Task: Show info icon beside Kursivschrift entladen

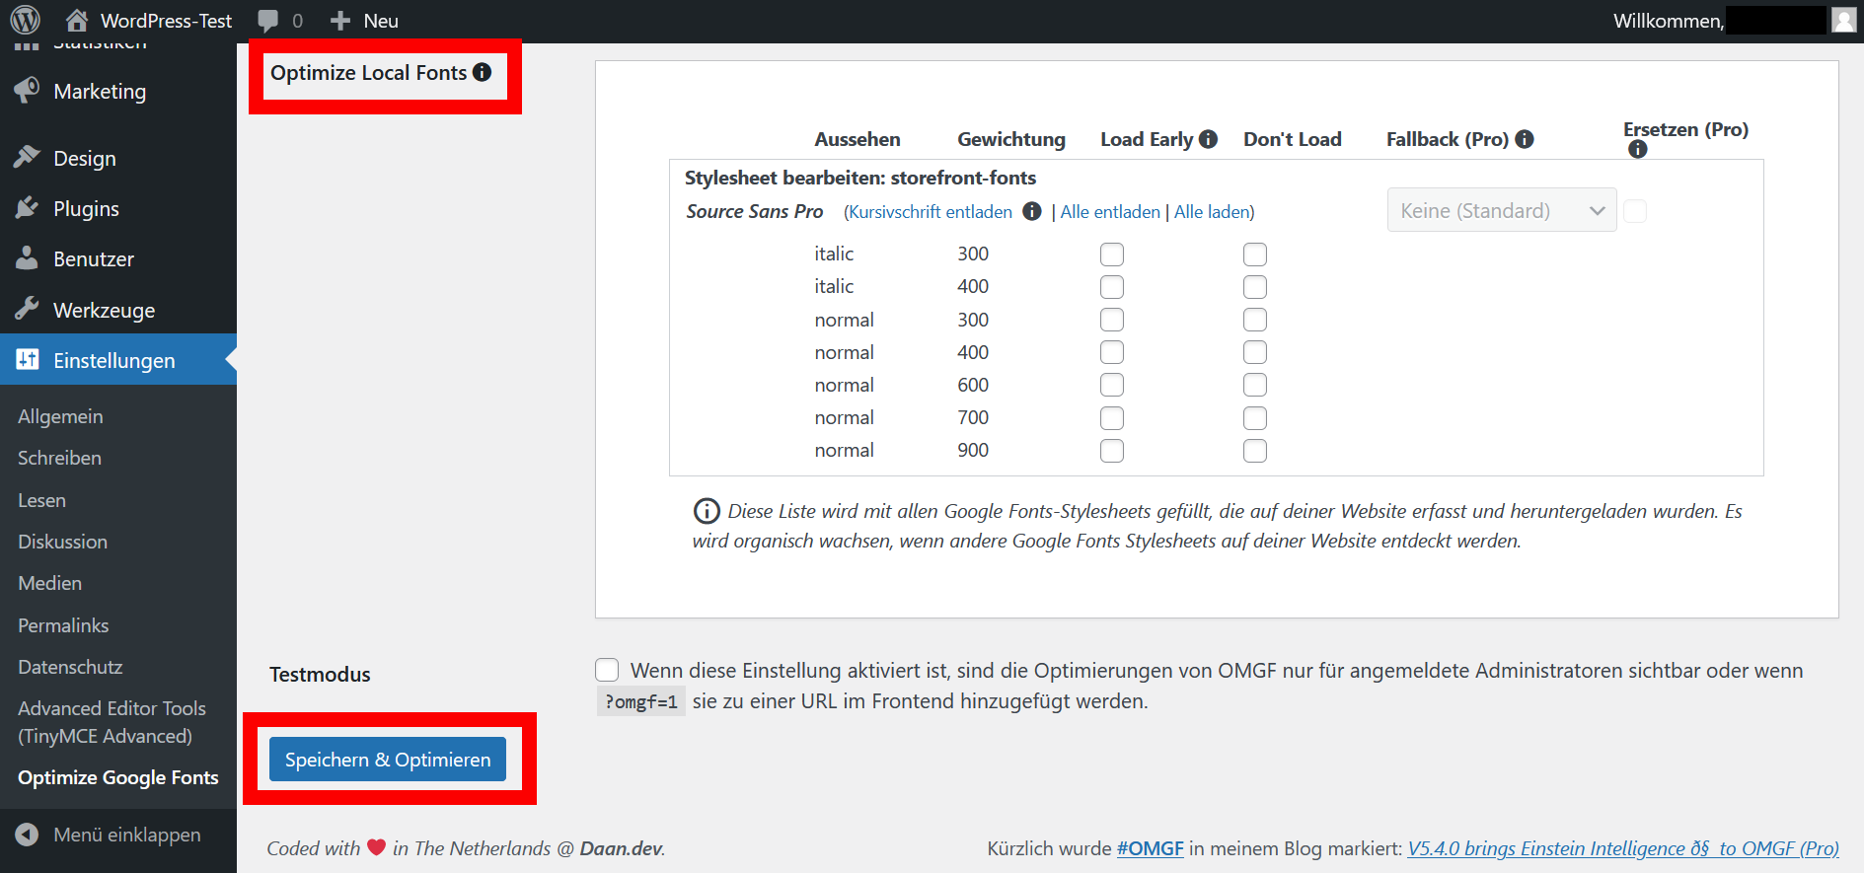Action: tap(1032, 211)
